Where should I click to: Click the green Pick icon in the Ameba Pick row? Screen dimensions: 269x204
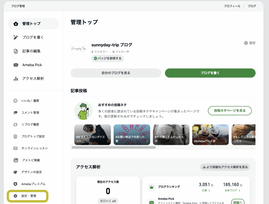pos(152,202)
